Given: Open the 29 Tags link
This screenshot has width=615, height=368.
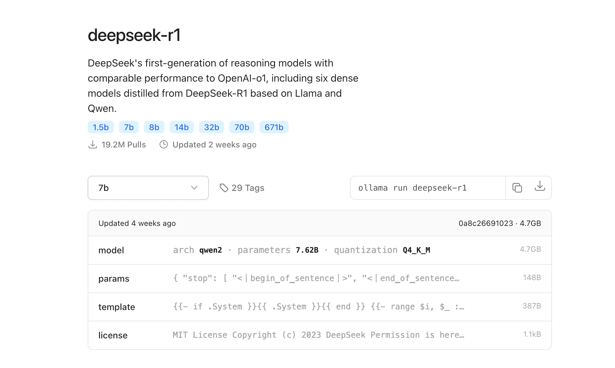Looking at the screenshot, I should click(248, 188).
